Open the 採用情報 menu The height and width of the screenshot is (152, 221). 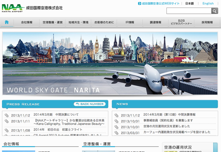pos(207,22)
